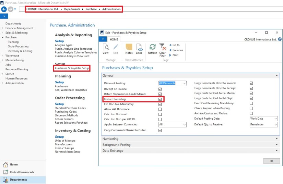283x184 pixels.
Task: Open the Default Posting Date dropdown
Action: tap(275, 119)
